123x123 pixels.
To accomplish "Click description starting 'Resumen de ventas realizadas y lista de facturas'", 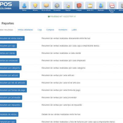I will tap(78, 122).
